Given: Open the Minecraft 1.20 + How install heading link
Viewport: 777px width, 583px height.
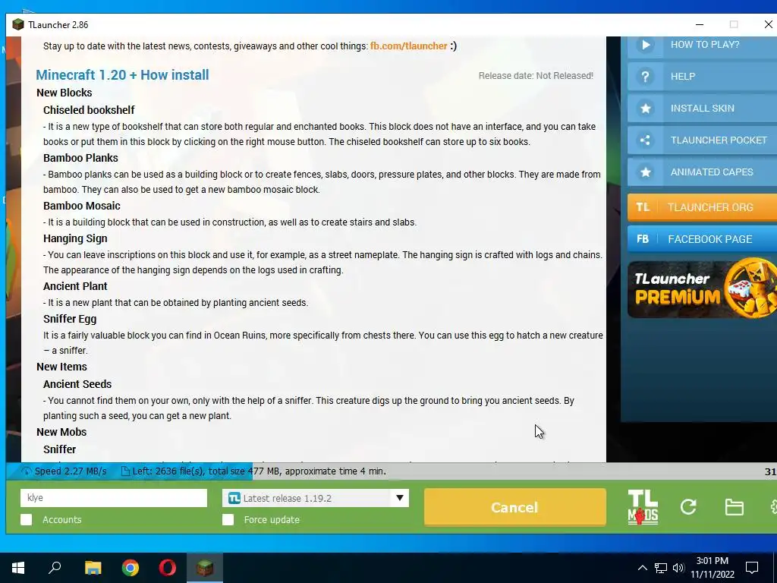Looking at the screenshot, I should click(x=122, y=75).
